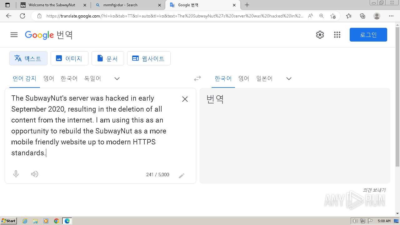Add this page to favorites
Viewport: 400px width, 225px height.
[333, 16]
